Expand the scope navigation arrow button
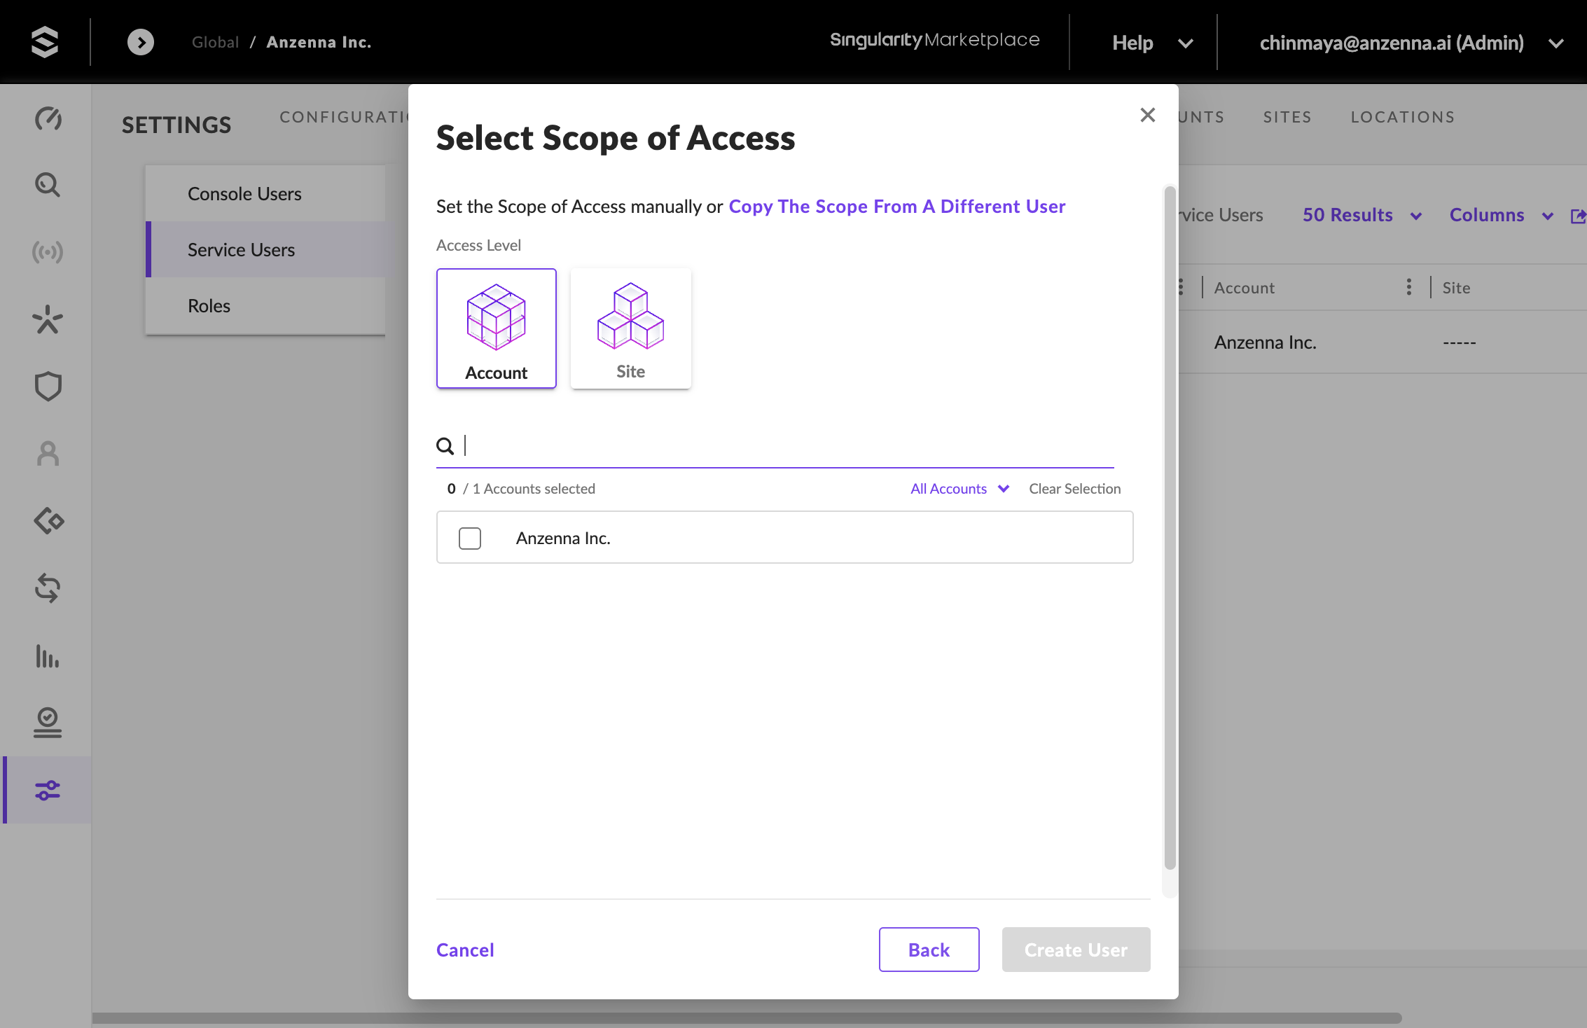 (x=141, y=42)
